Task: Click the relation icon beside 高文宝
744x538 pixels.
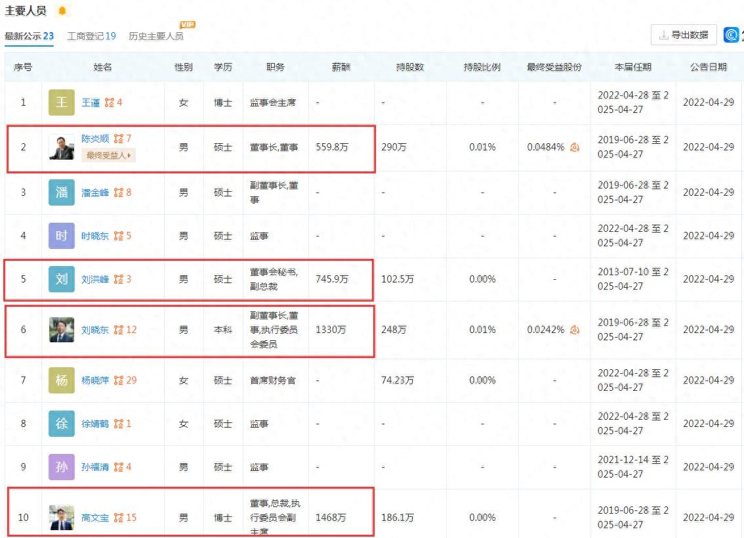Action: [x=119, y=518]
